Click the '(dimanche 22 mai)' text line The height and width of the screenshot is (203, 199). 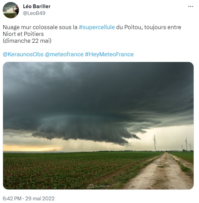point(27,41)
